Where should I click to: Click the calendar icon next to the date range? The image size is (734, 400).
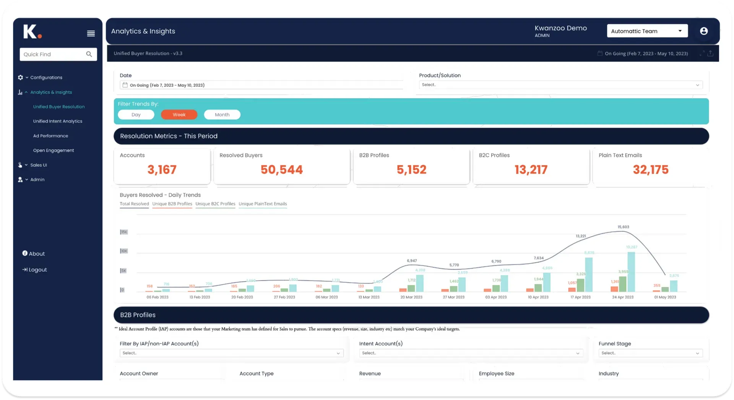click(600, 53)
